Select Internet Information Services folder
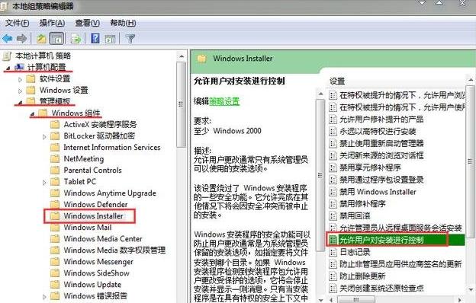Viewport: 476px width, 303px height. pos(111,148)
